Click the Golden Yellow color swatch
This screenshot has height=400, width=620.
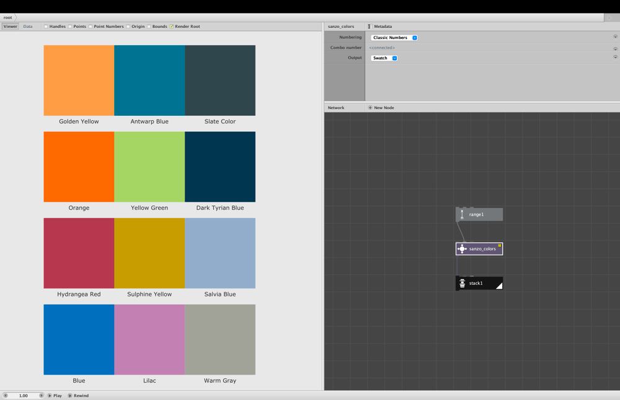(x=79, y=80)
